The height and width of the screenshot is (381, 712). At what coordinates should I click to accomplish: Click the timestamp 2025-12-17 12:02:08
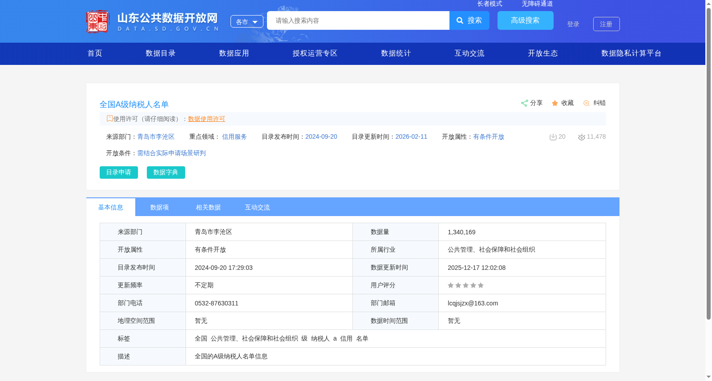click(477, 268)
